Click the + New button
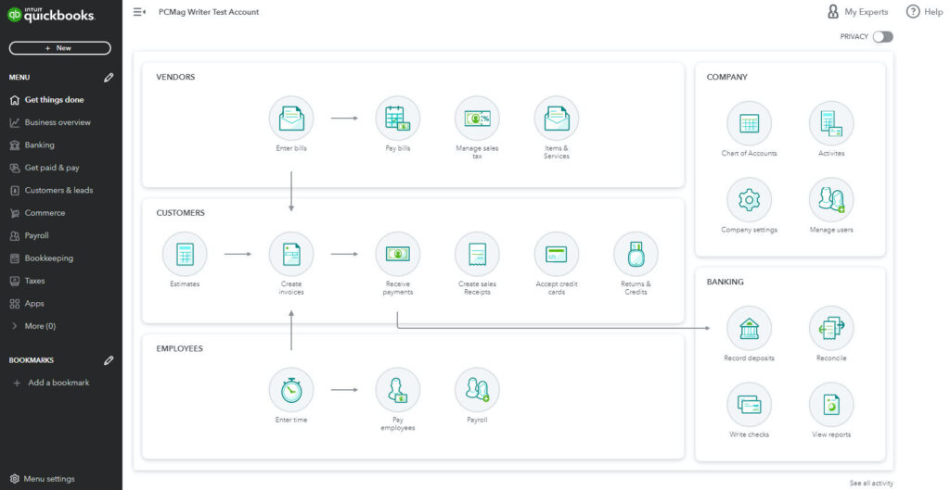Screen dimensions: 950x490 click(59, 48)
